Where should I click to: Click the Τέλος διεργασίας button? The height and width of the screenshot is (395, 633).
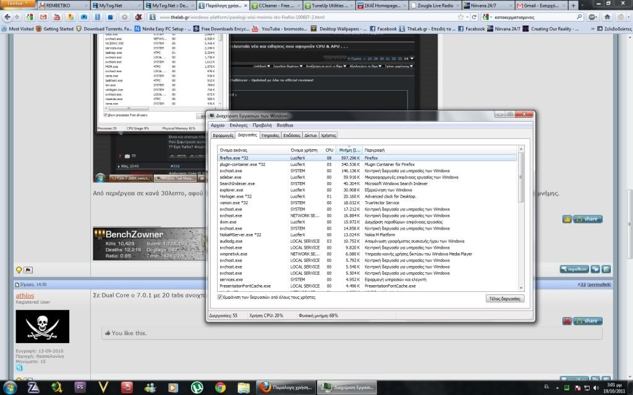[505, 298]
